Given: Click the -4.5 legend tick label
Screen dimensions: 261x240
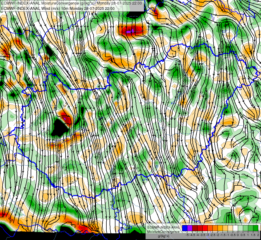Looking at the screenshot, I should 192,235.
